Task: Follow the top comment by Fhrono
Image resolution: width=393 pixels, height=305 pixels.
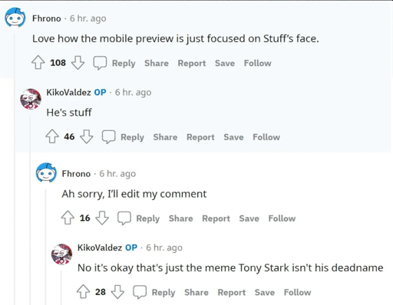Action: (x=257, y=63)
